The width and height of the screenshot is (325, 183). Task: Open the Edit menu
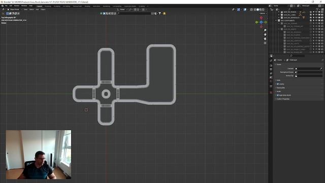(11, 6)
